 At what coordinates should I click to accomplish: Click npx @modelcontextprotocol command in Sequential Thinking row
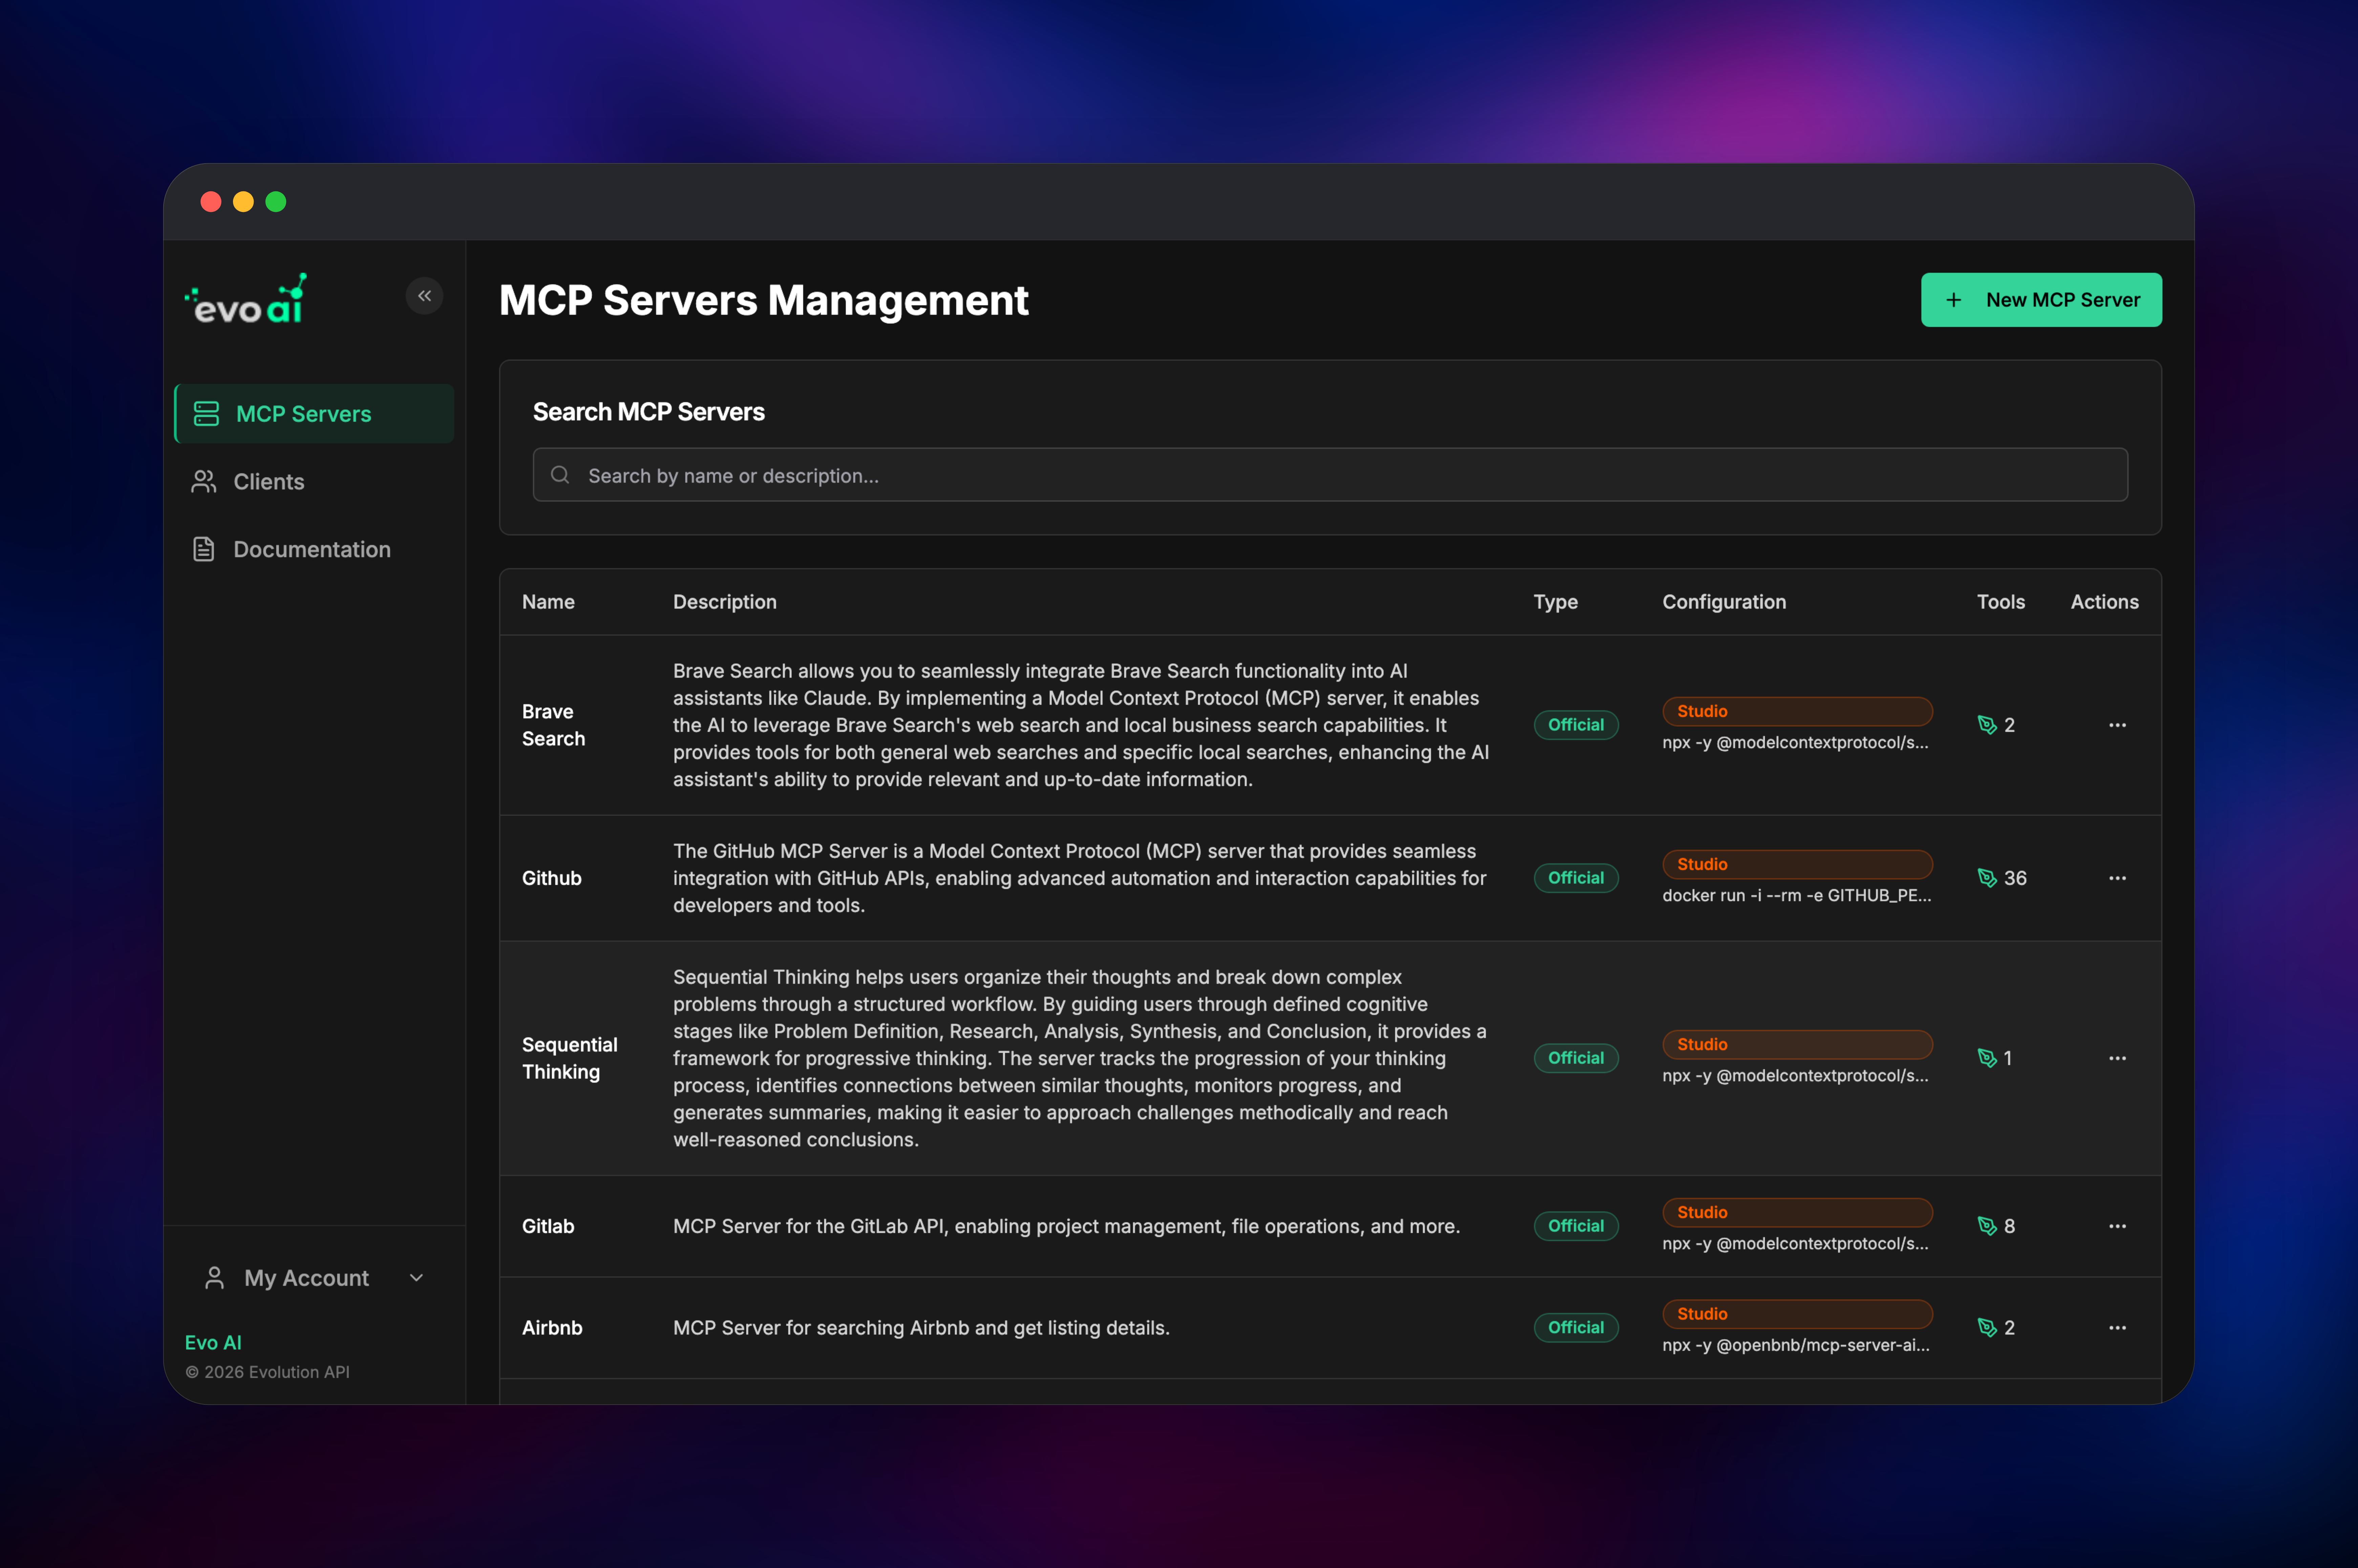pos(1796,1076)
